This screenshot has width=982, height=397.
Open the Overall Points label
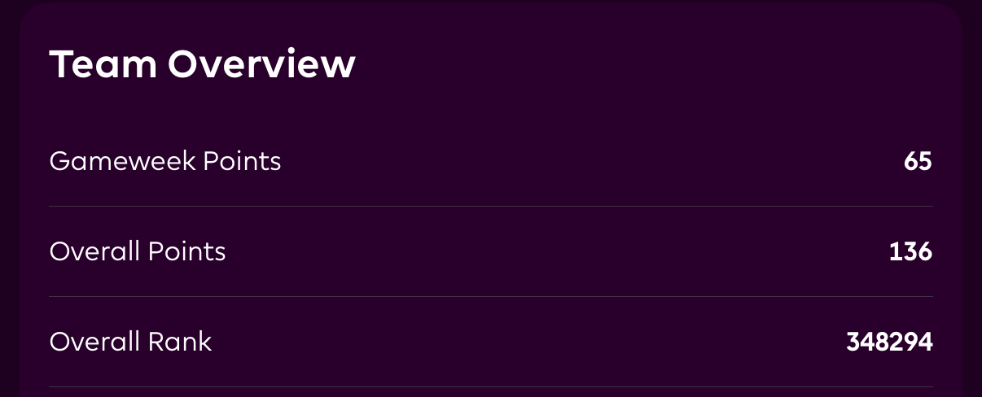pos(138,252)
